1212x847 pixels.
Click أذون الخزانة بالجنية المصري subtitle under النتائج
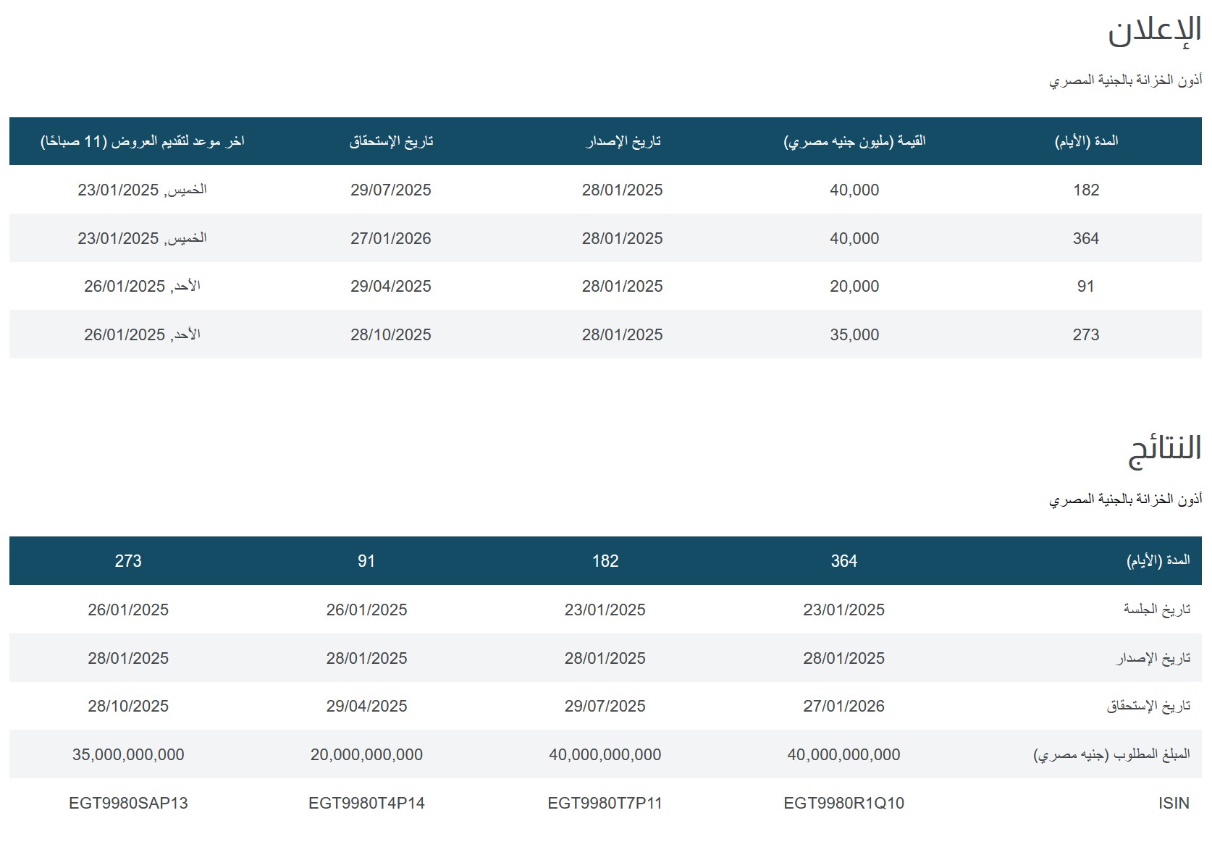pyautogui.click(x=1125, y=500)
